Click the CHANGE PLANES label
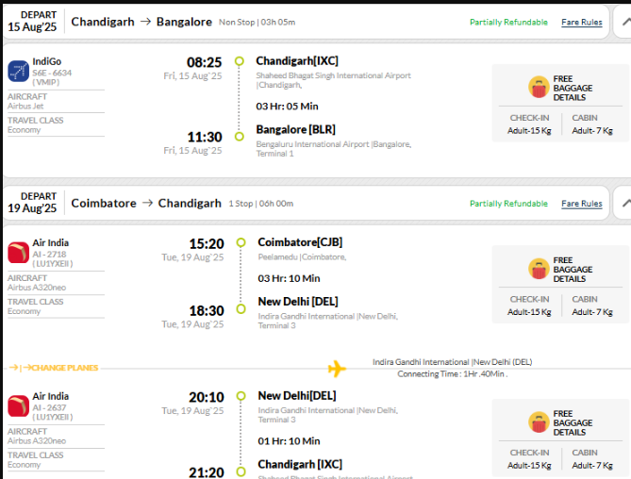 [64, 368]
